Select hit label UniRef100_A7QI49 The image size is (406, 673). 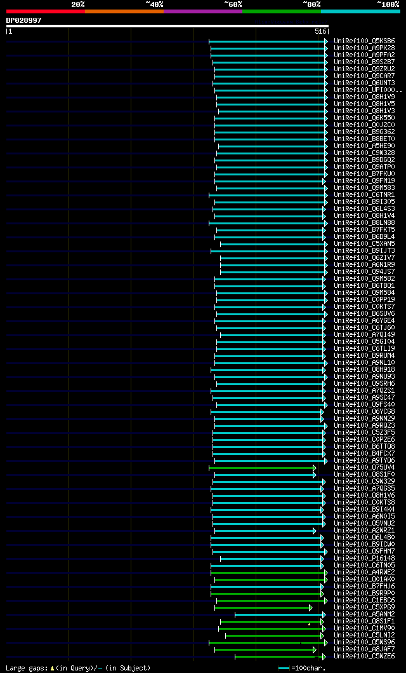click(365, 334)
